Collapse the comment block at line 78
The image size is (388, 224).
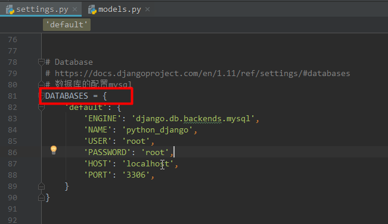click(41, 62)
